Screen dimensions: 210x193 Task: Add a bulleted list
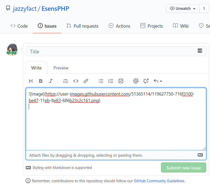tap(101, 81)
